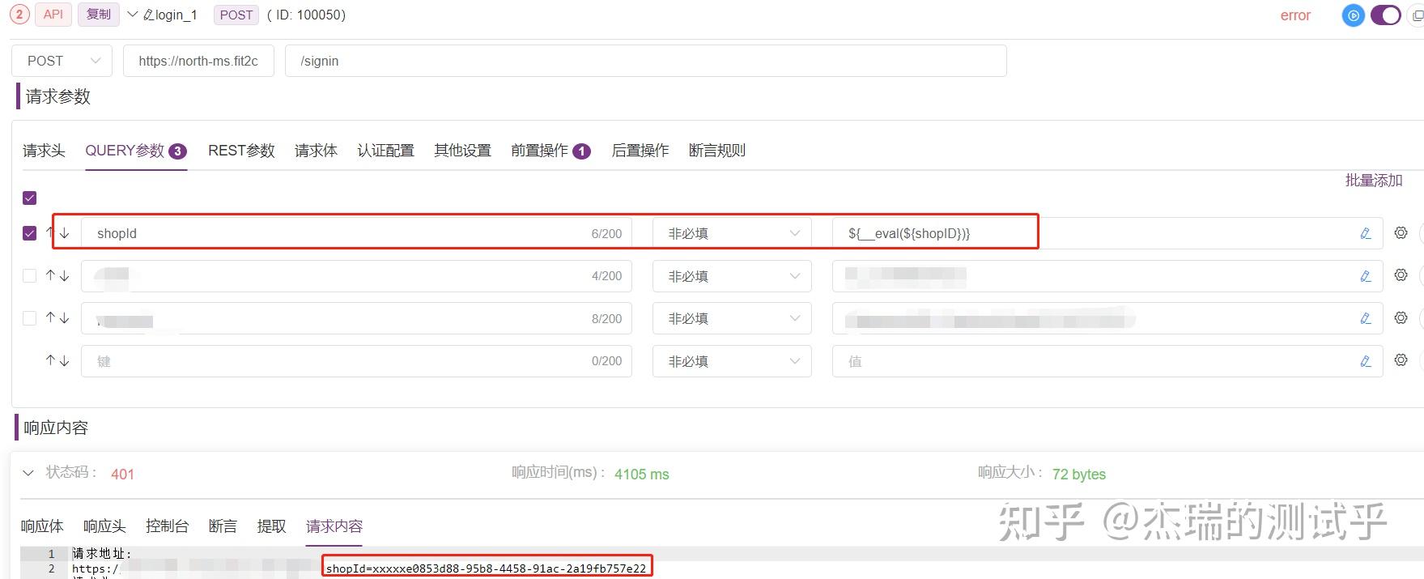The height and width of the screenshot is (579, 1424).
Task: Check the third parameter row checkbox
Action: [x=30, y=318]
